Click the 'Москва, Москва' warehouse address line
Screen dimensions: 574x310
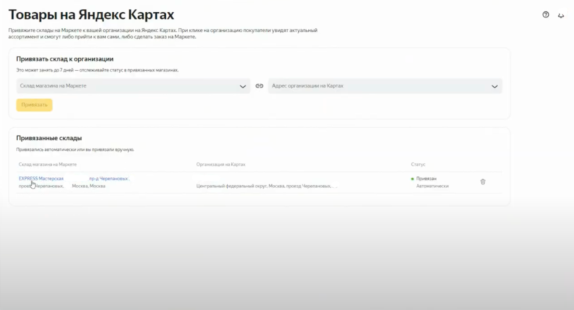click(89, 186)
